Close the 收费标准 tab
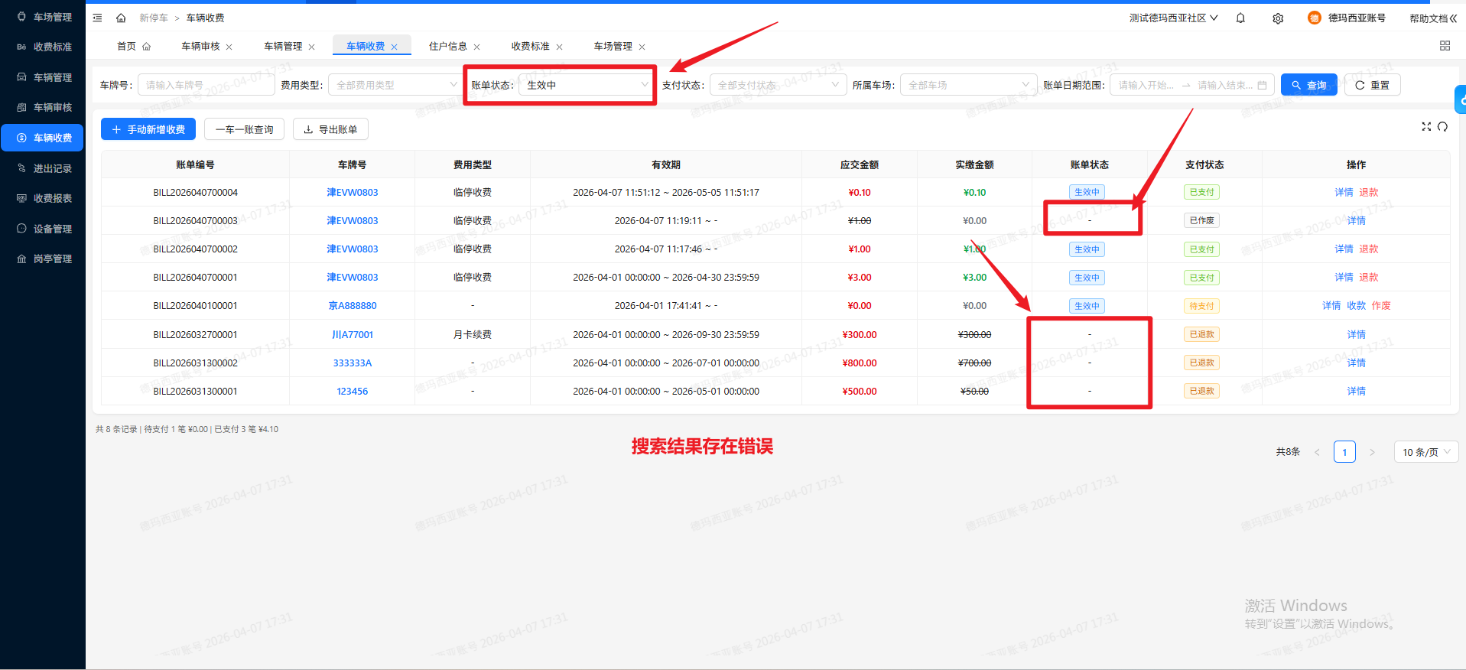The image size is (1466, 670). (x=559, y=47)
